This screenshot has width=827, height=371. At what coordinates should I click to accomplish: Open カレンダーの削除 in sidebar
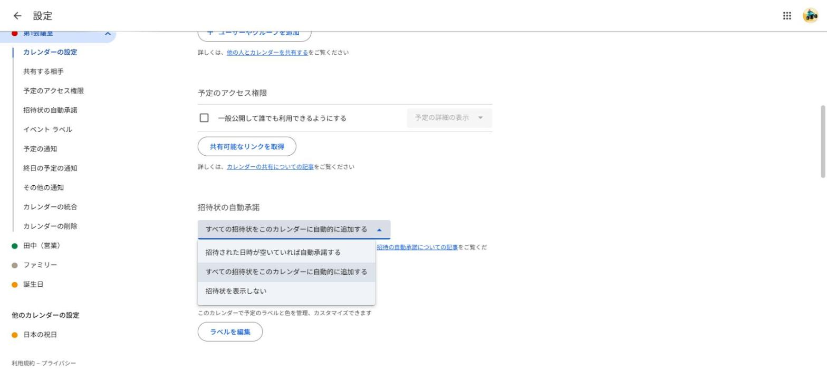[x=50, y=226]
